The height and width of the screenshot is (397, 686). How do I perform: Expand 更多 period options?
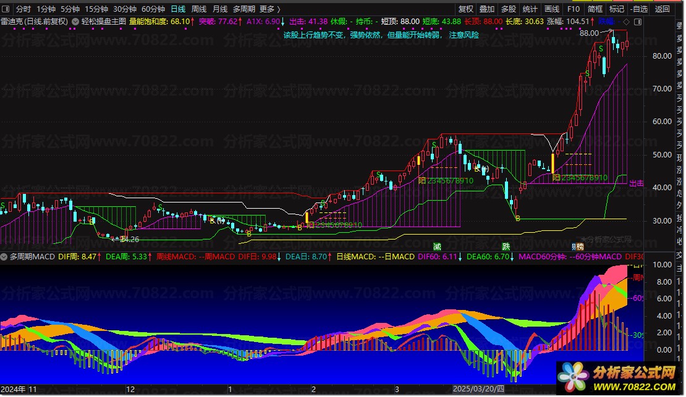coord(269,9)
